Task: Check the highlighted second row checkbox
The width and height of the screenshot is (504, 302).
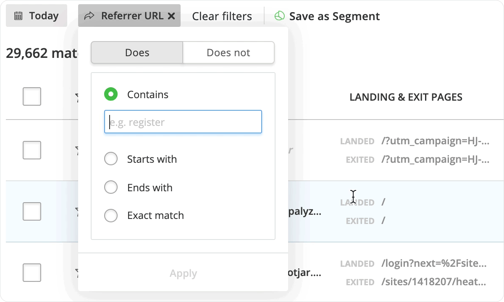Action: coord(32,211)
